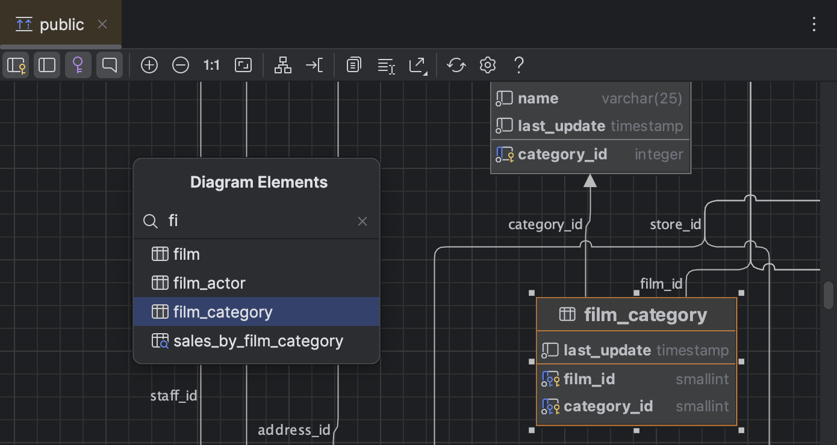Toggle the Primary Key icon in toolbar

(x=78, y=65)
